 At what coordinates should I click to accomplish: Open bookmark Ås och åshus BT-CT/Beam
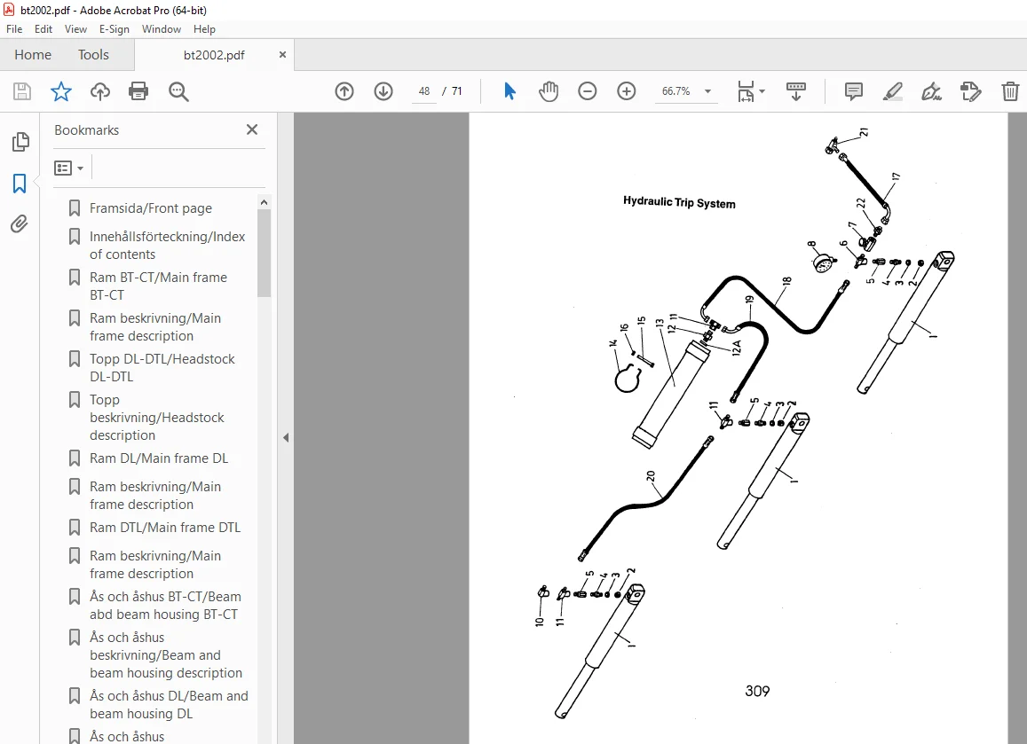[x=165, y=606]
